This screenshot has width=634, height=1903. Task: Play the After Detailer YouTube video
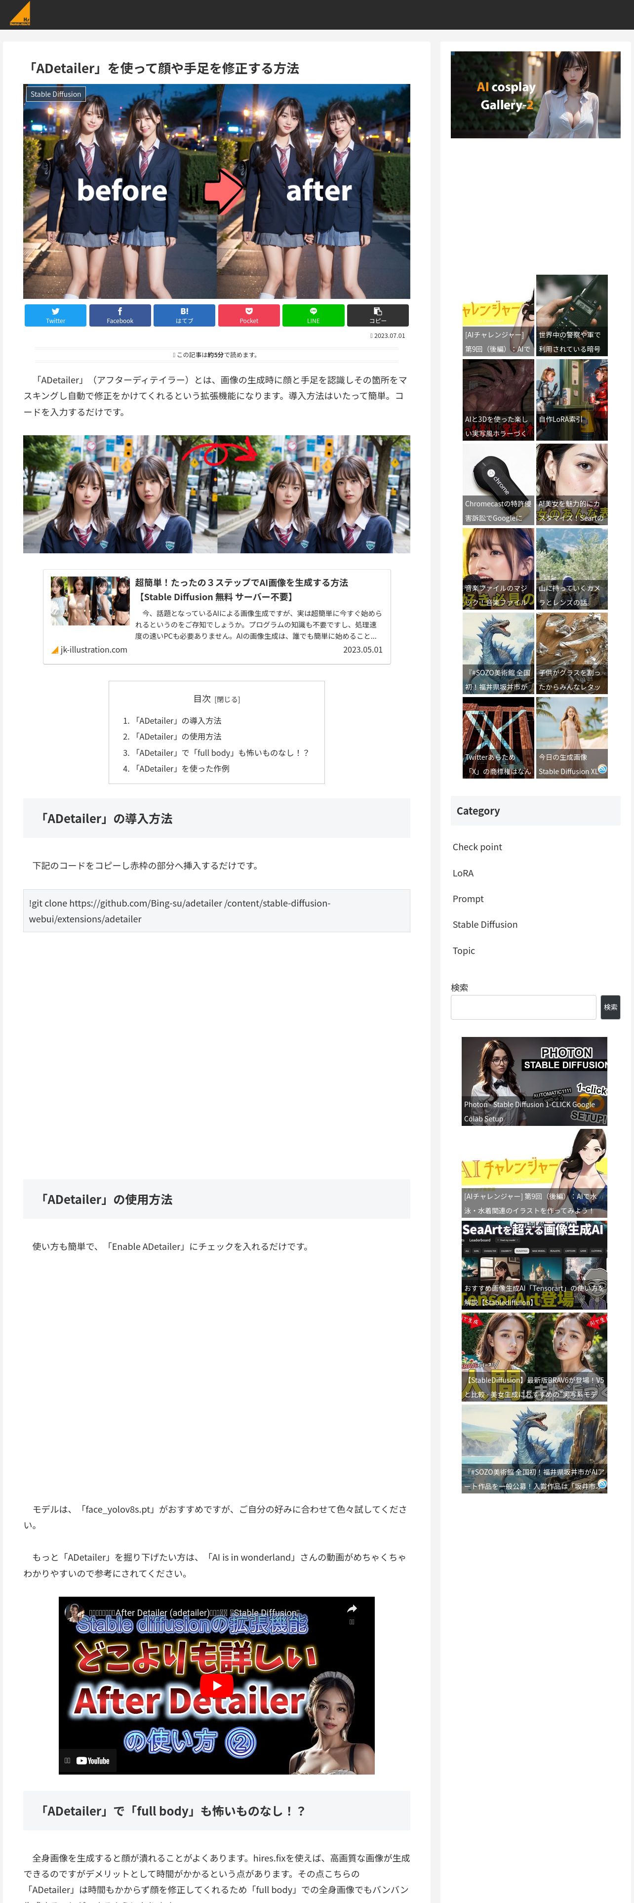(x=216, y=1685)
